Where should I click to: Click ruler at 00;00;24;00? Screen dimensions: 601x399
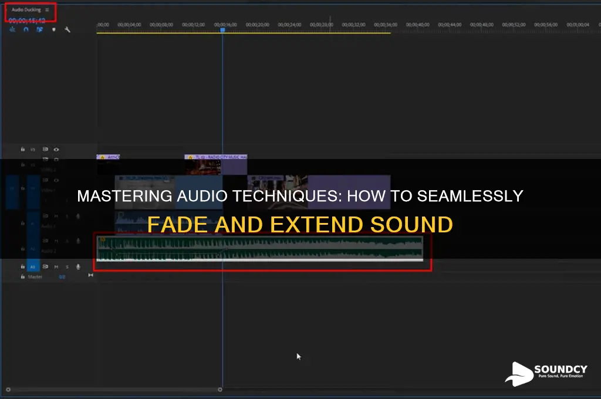[289, 25]
